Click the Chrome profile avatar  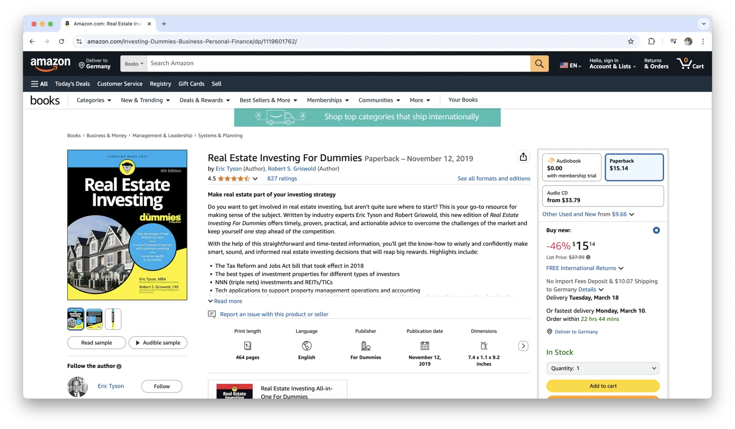pyautogui.click(x=688, y=41)
